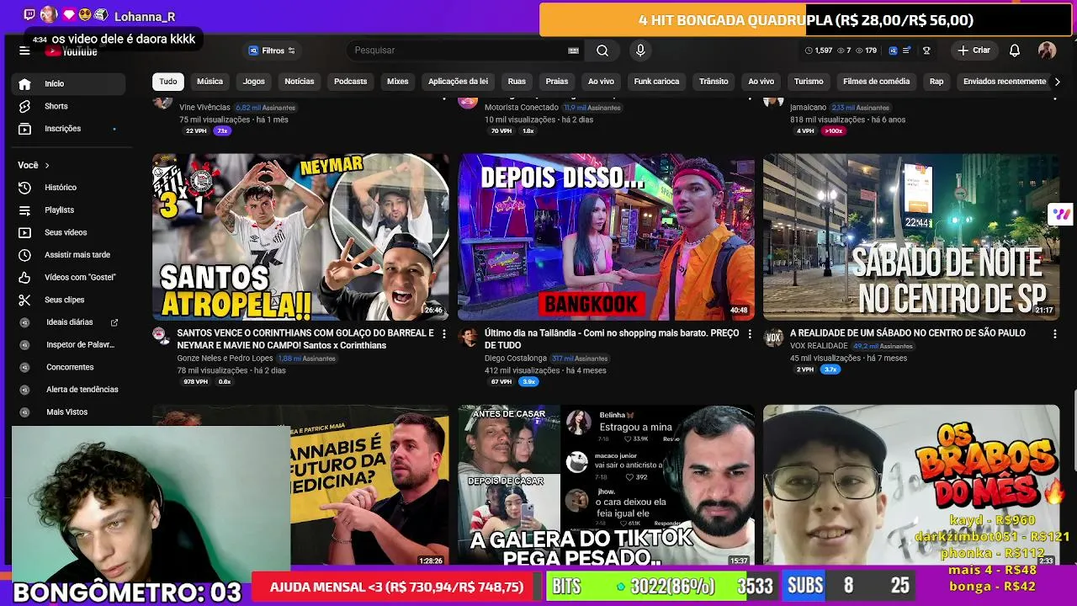
Task: Play the Santos Atropela thumbnail
Action: click(x=300, y=237)
